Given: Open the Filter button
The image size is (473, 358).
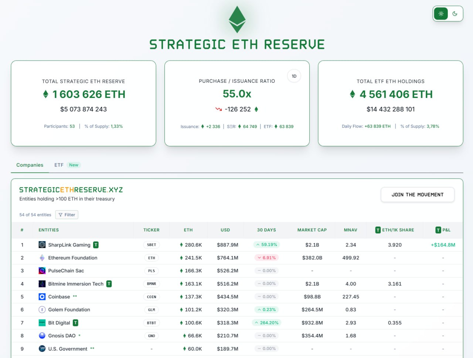Looking at the screenshot, I should pyautogui.click(x=67, y=215).
